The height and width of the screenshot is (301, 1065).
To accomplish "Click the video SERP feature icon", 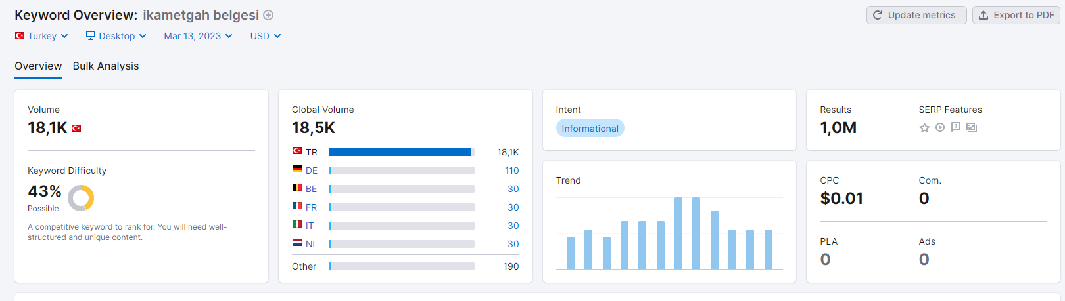I will click(x=940, y=128).
